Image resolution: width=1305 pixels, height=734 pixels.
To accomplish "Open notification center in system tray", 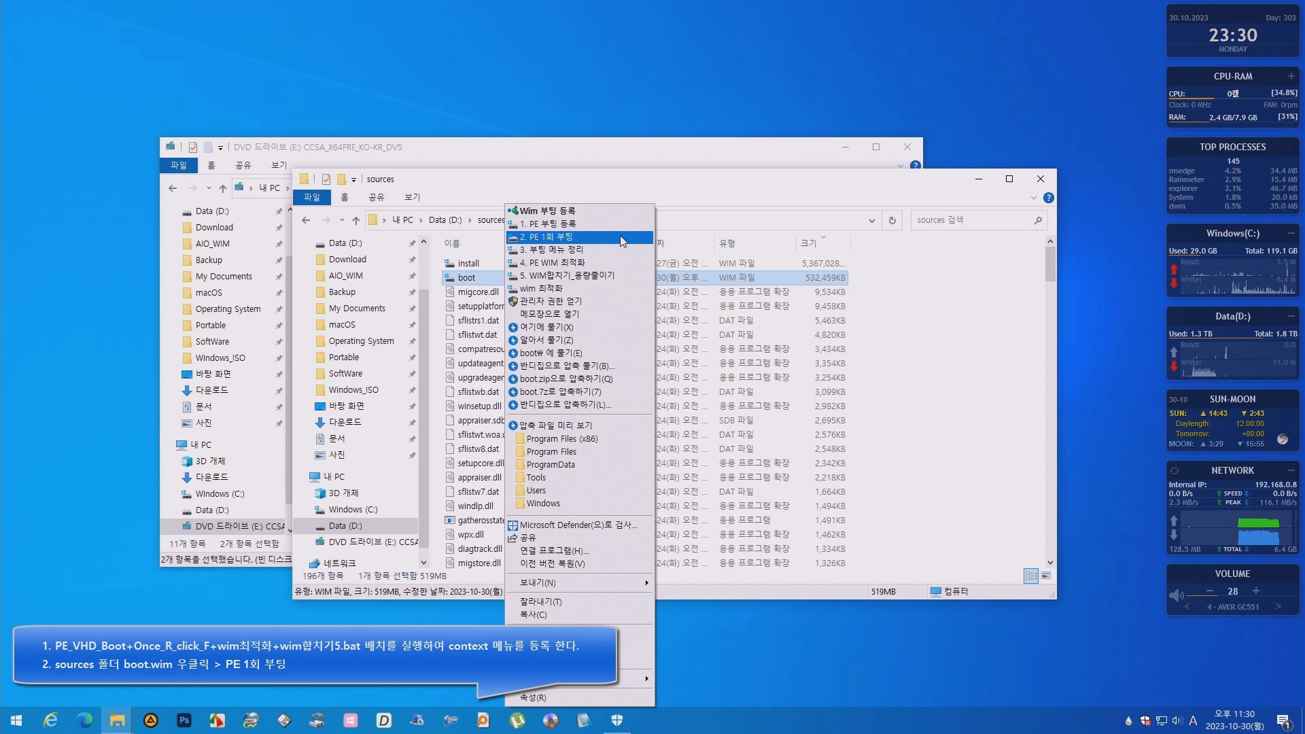I will [x=1284, y=721].
